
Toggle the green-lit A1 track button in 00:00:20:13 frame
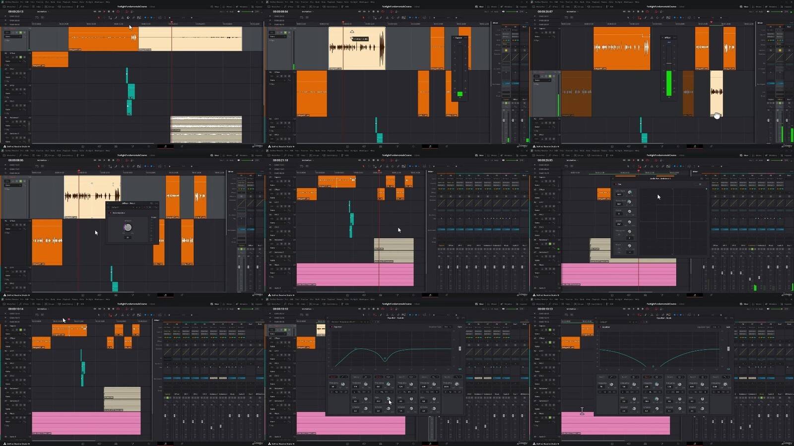pos(20,32)
